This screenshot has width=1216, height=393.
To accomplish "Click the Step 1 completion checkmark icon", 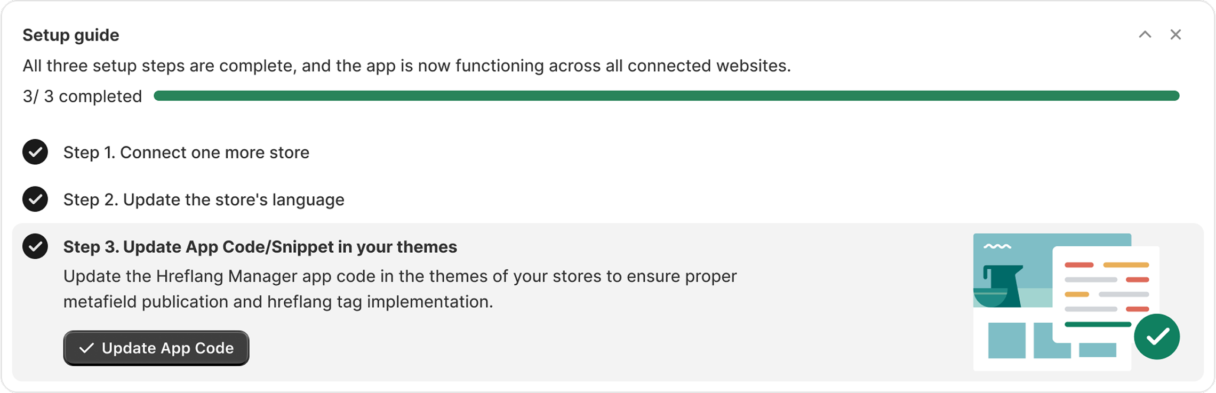I will tap(35, 153).
